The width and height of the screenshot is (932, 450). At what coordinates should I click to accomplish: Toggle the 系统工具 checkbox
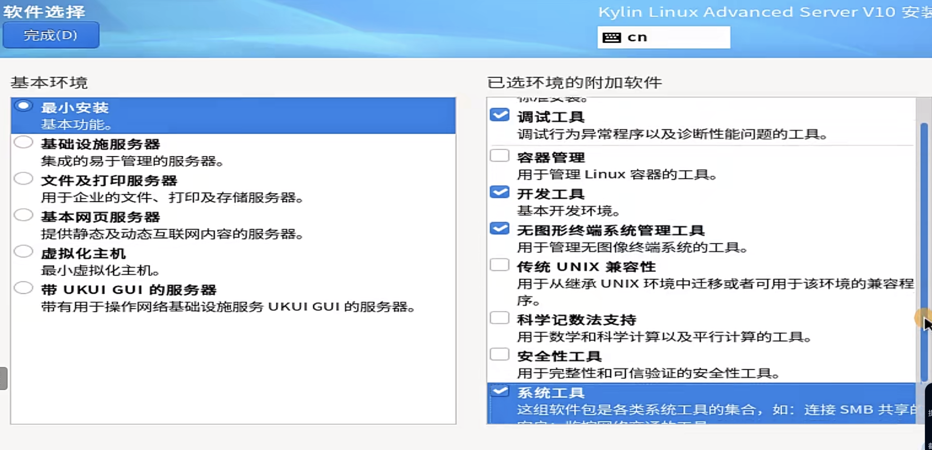[x=500, y=391]
